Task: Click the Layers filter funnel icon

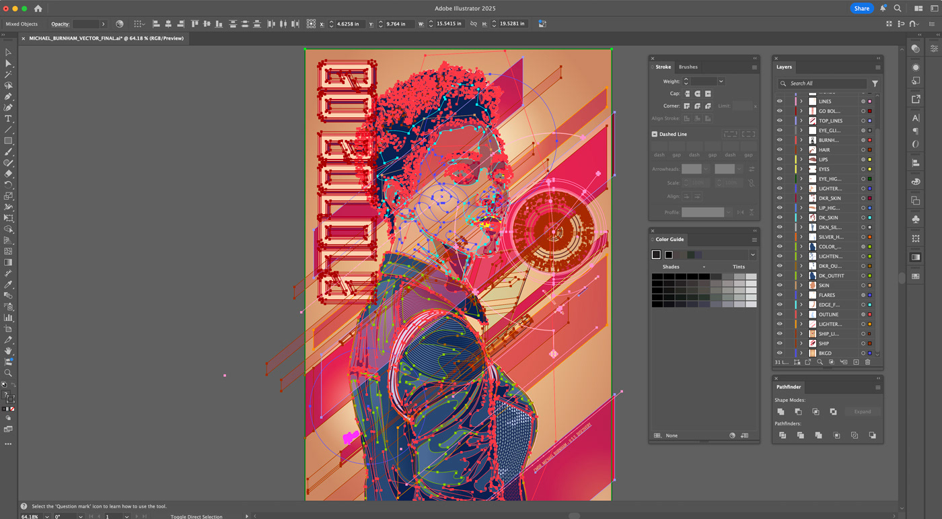Action: tap(875, 83)
